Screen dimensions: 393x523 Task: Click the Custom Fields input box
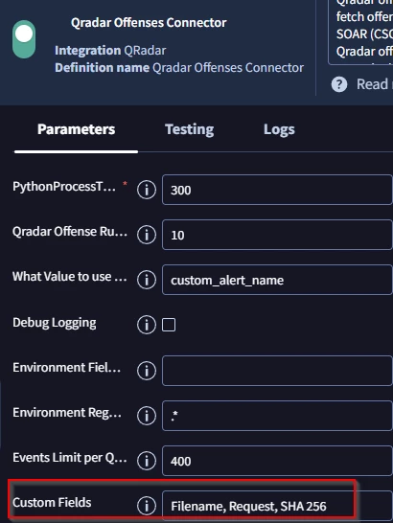tap(277, 506)
